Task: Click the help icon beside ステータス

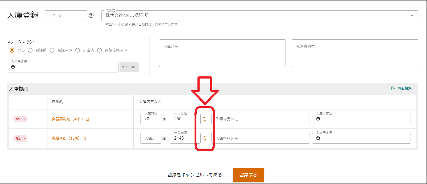Action: 29,42
